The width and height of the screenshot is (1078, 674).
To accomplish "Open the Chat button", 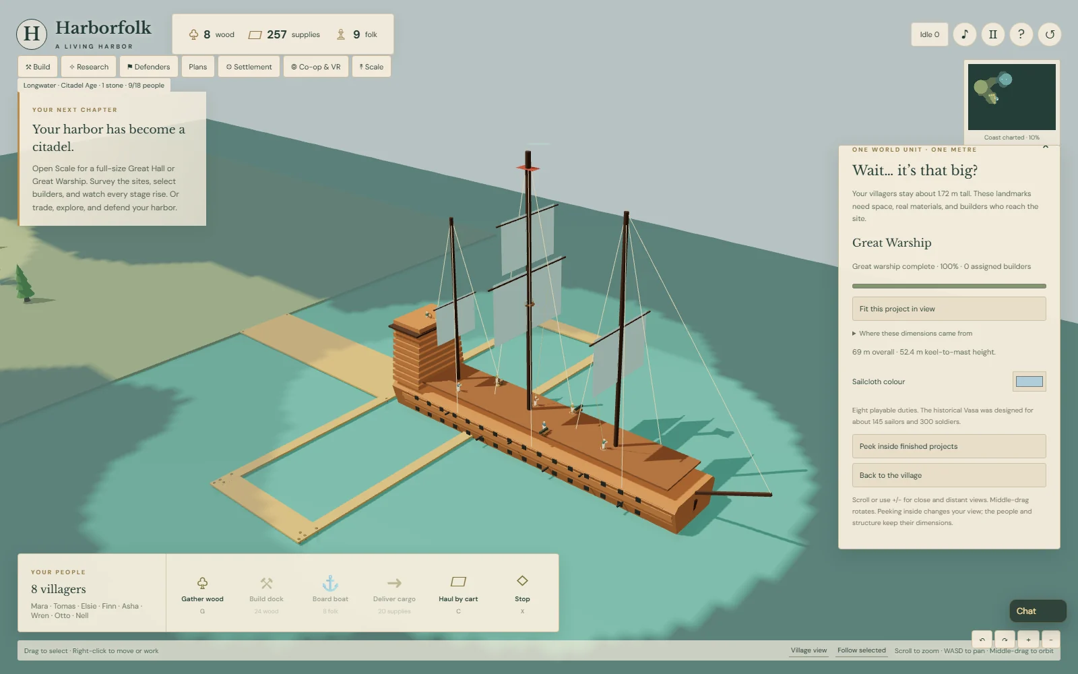I will tap(1038, 611).
